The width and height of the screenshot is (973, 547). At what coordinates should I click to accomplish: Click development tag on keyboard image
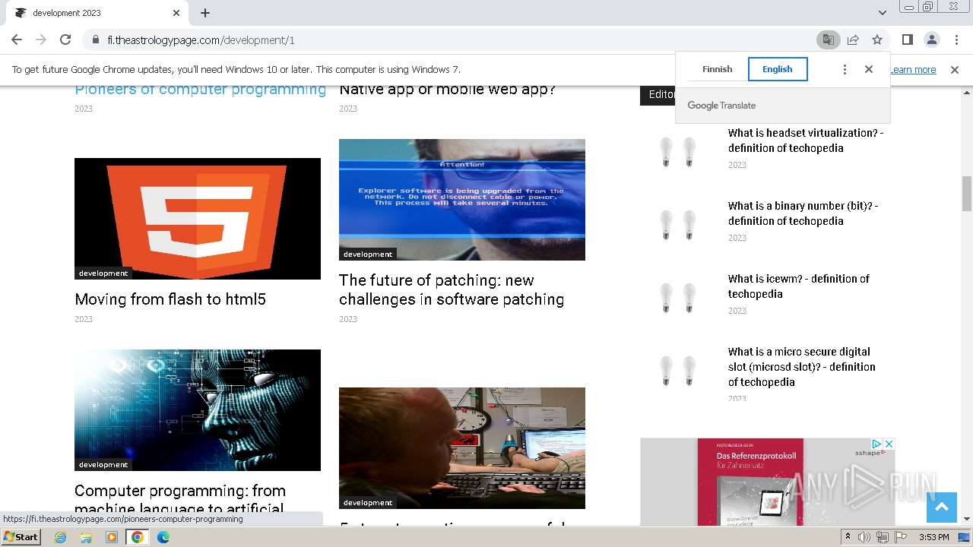pos(368,503)
